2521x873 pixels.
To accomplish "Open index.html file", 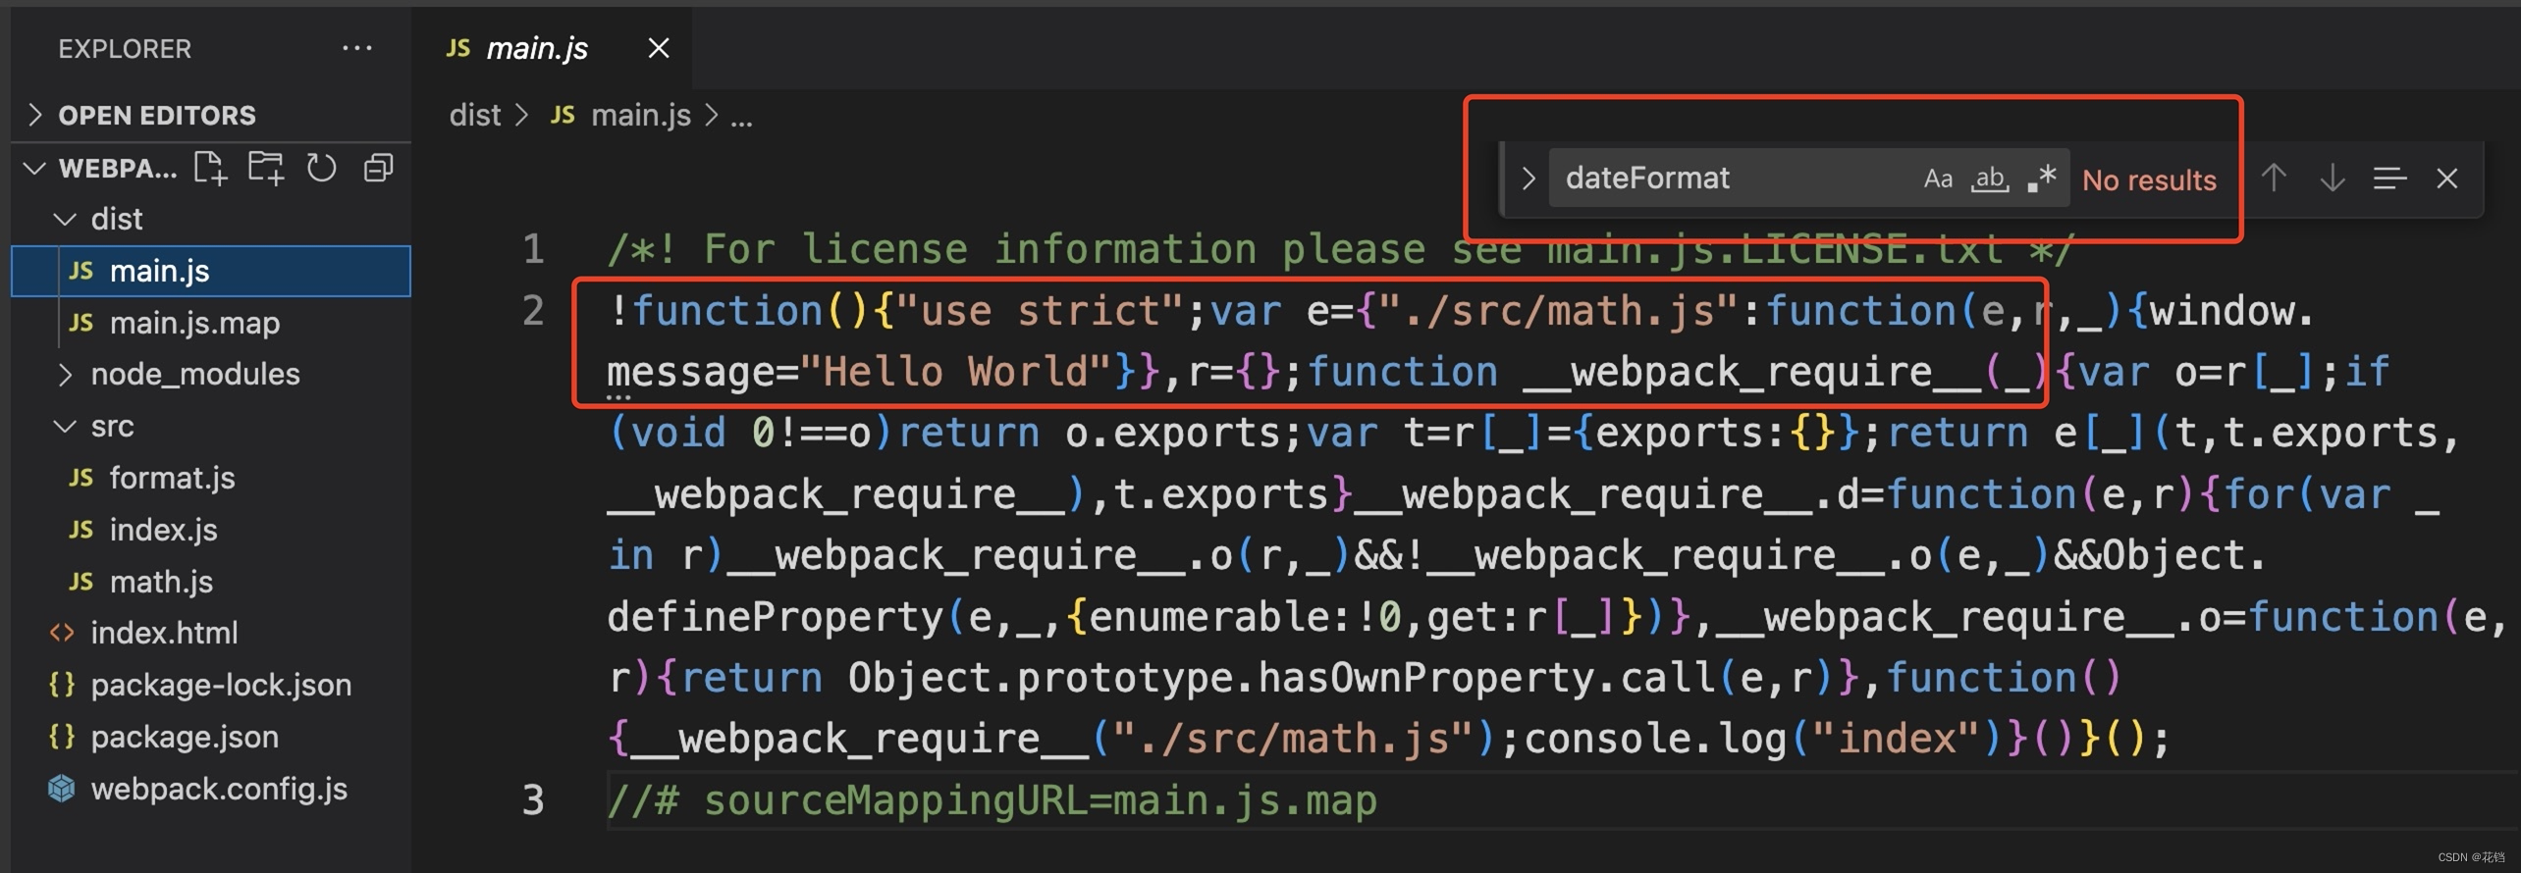I will pyautogui.click(x=210, y=633).
